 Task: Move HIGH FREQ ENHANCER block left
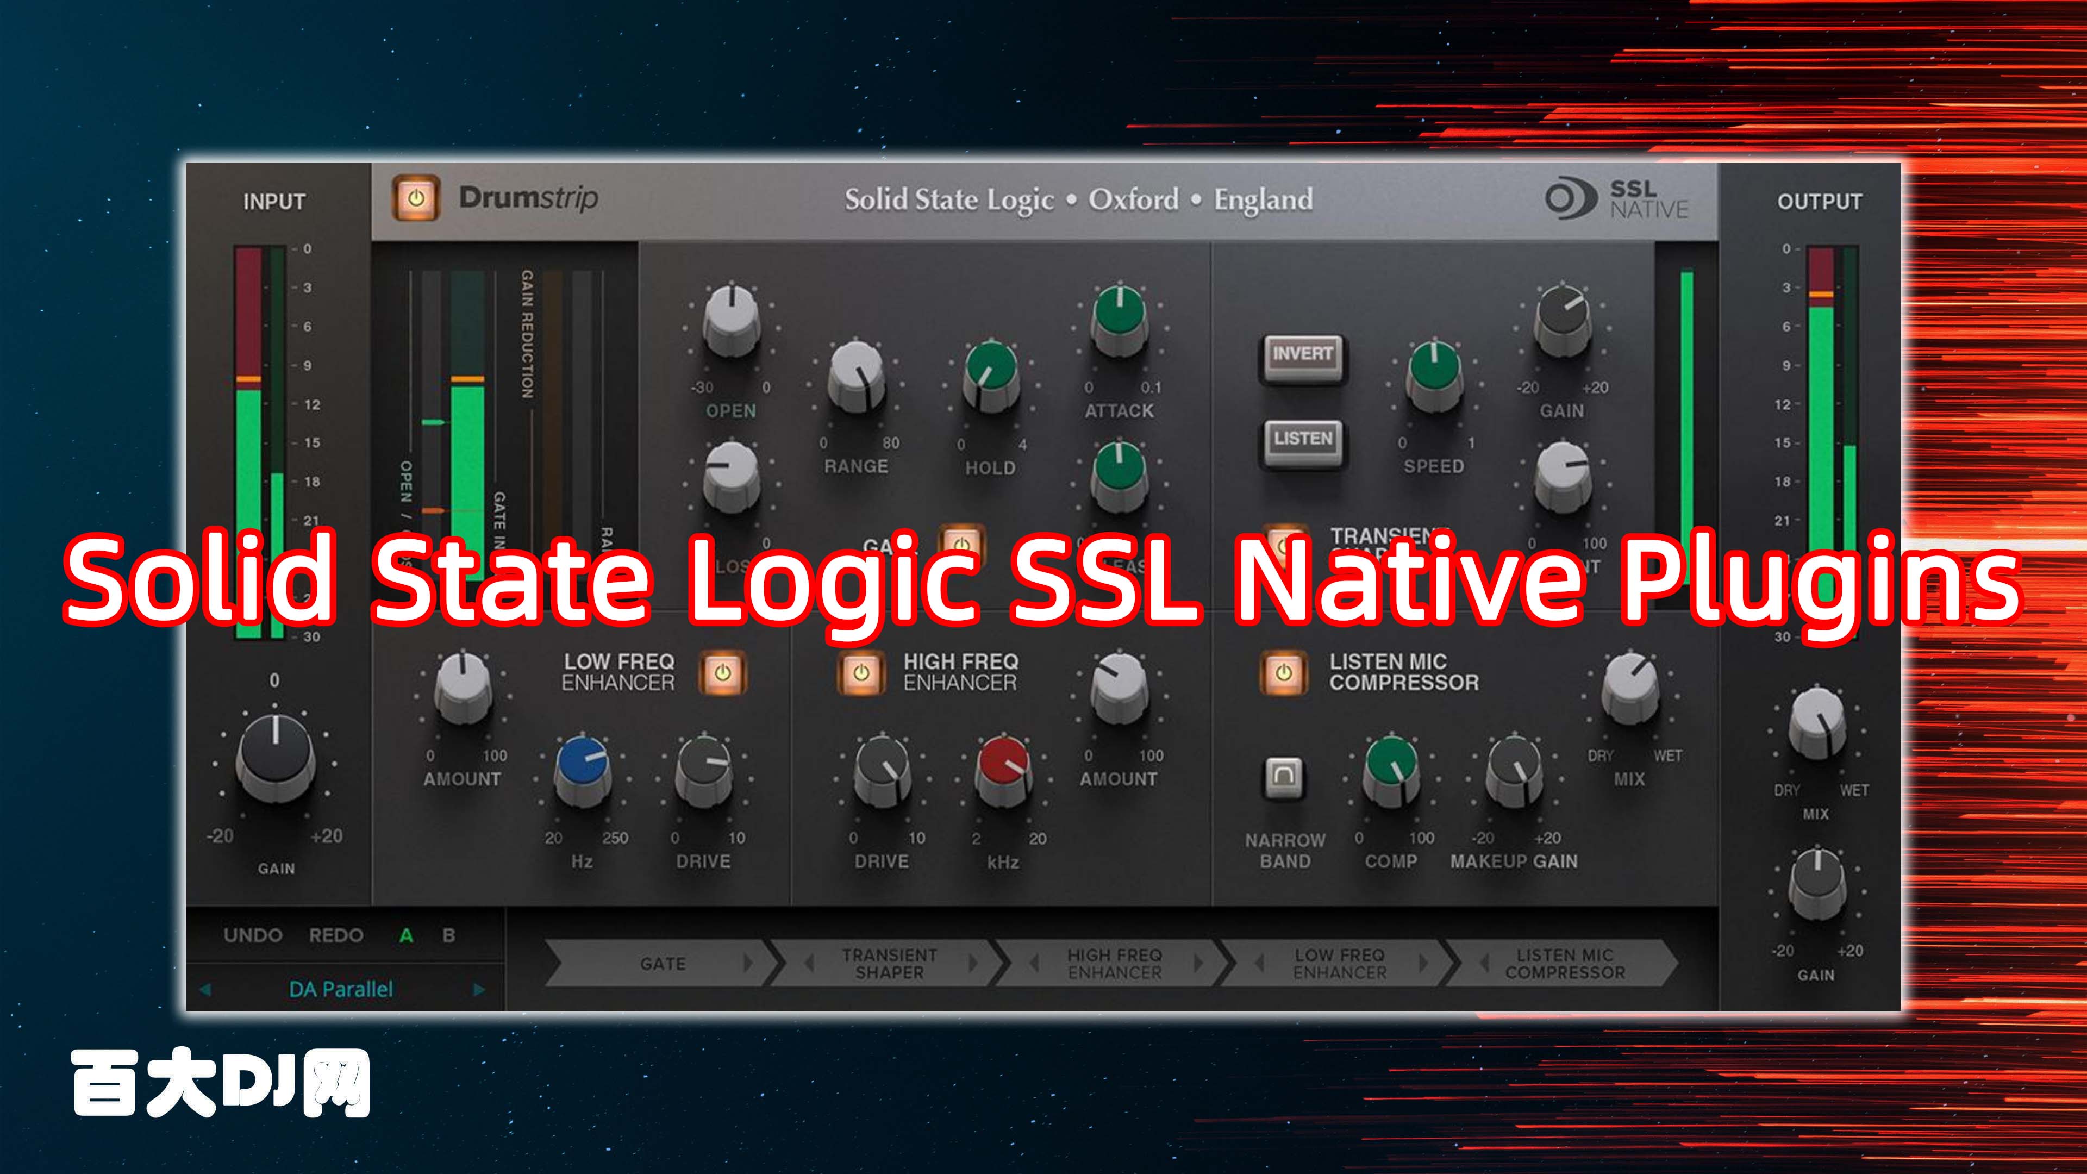tap(1034, 963)
